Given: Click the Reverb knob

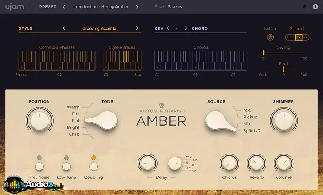Looking at the screenshot, I should pos(256,164).
